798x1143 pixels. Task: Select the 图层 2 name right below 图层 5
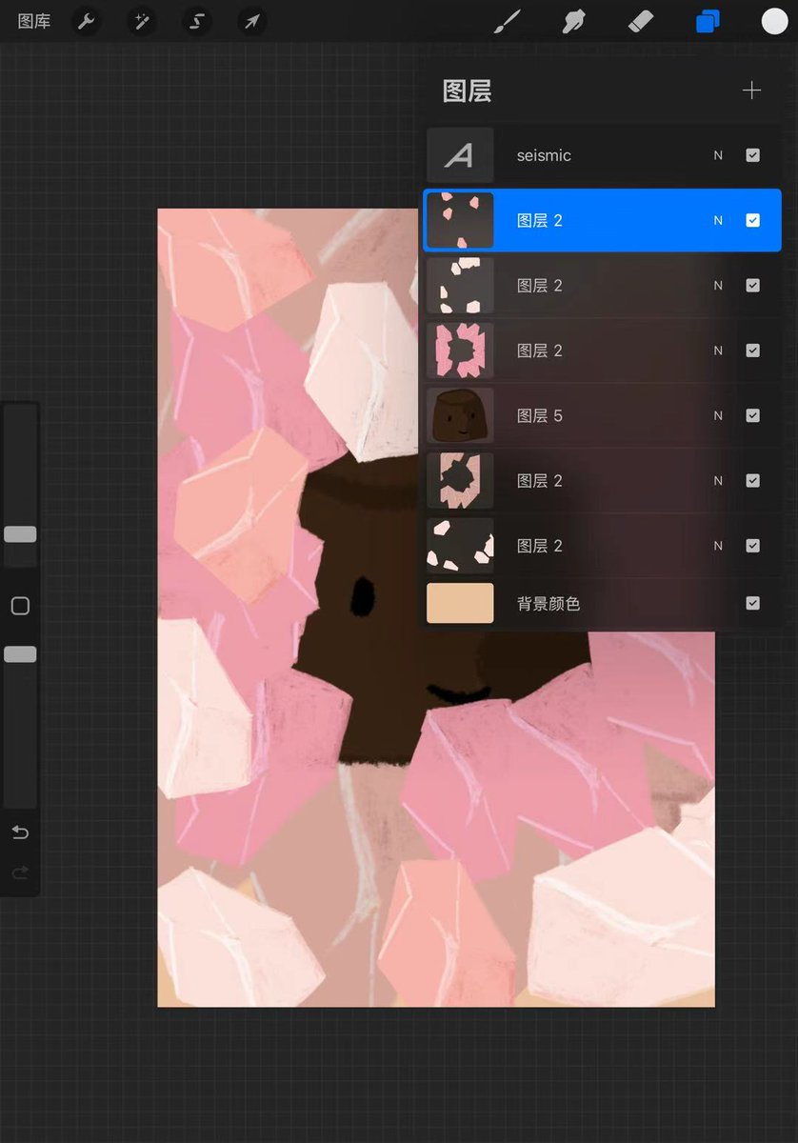pyautogui.click(x=539, y=481)
